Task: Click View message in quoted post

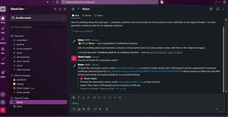Action: (x=121, y=89)
